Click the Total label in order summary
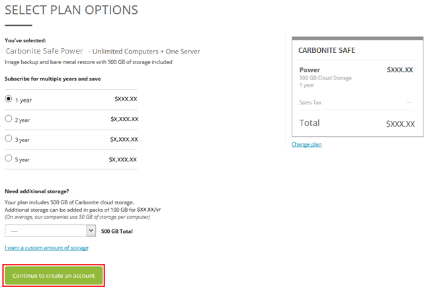 [310, 123]
